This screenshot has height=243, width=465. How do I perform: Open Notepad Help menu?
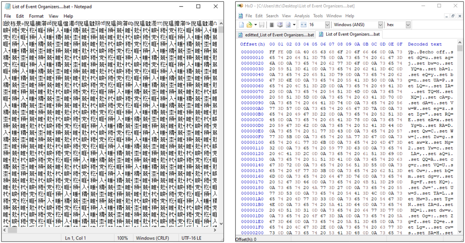tap(68, 16)
